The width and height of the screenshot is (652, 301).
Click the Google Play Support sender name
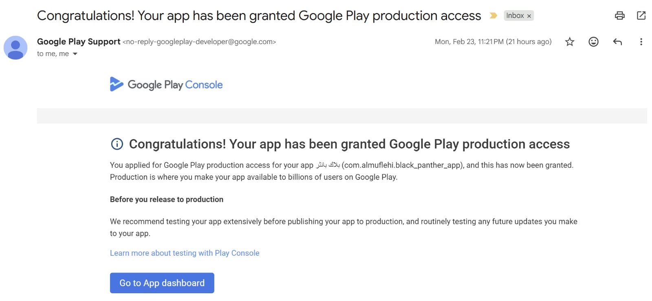pos(79,42)
